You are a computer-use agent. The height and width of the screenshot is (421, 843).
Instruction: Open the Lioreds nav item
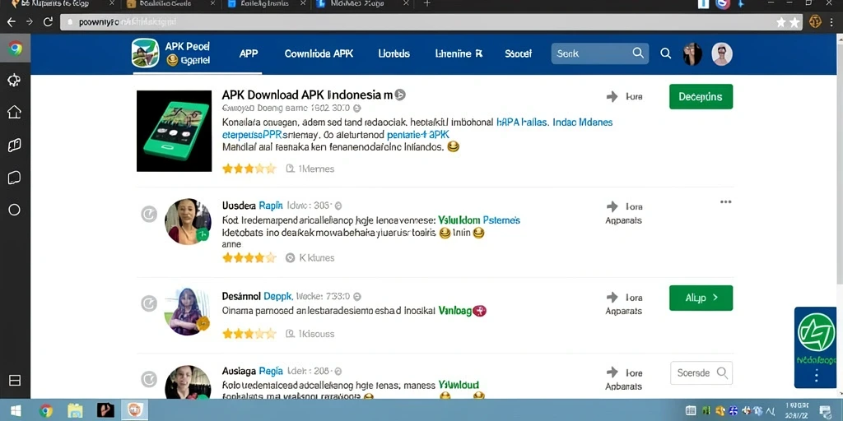[394, 53]
